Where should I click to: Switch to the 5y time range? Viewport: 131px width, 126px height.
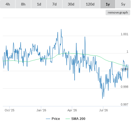coord(123,4)
